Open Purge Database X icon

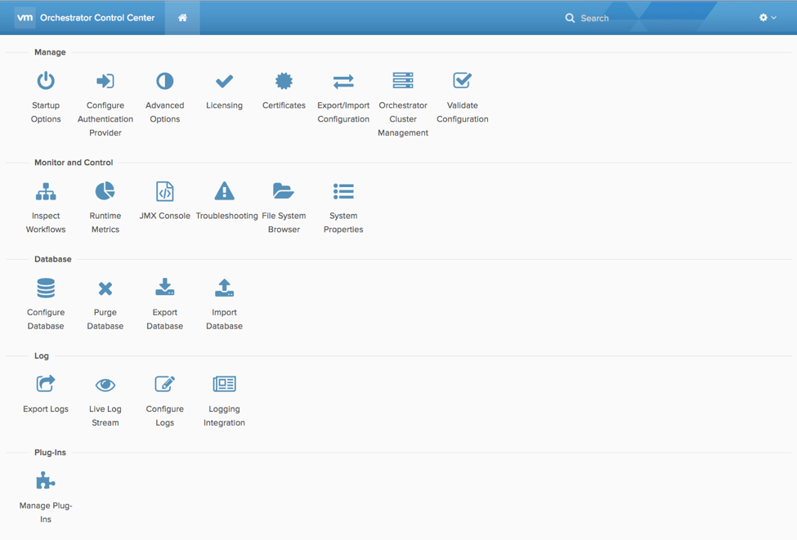coord(105,288)
